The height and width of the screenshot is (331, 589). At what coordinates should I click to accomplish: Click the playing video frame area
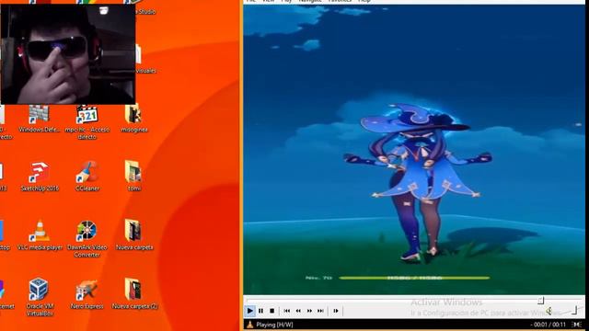(414, 149)
